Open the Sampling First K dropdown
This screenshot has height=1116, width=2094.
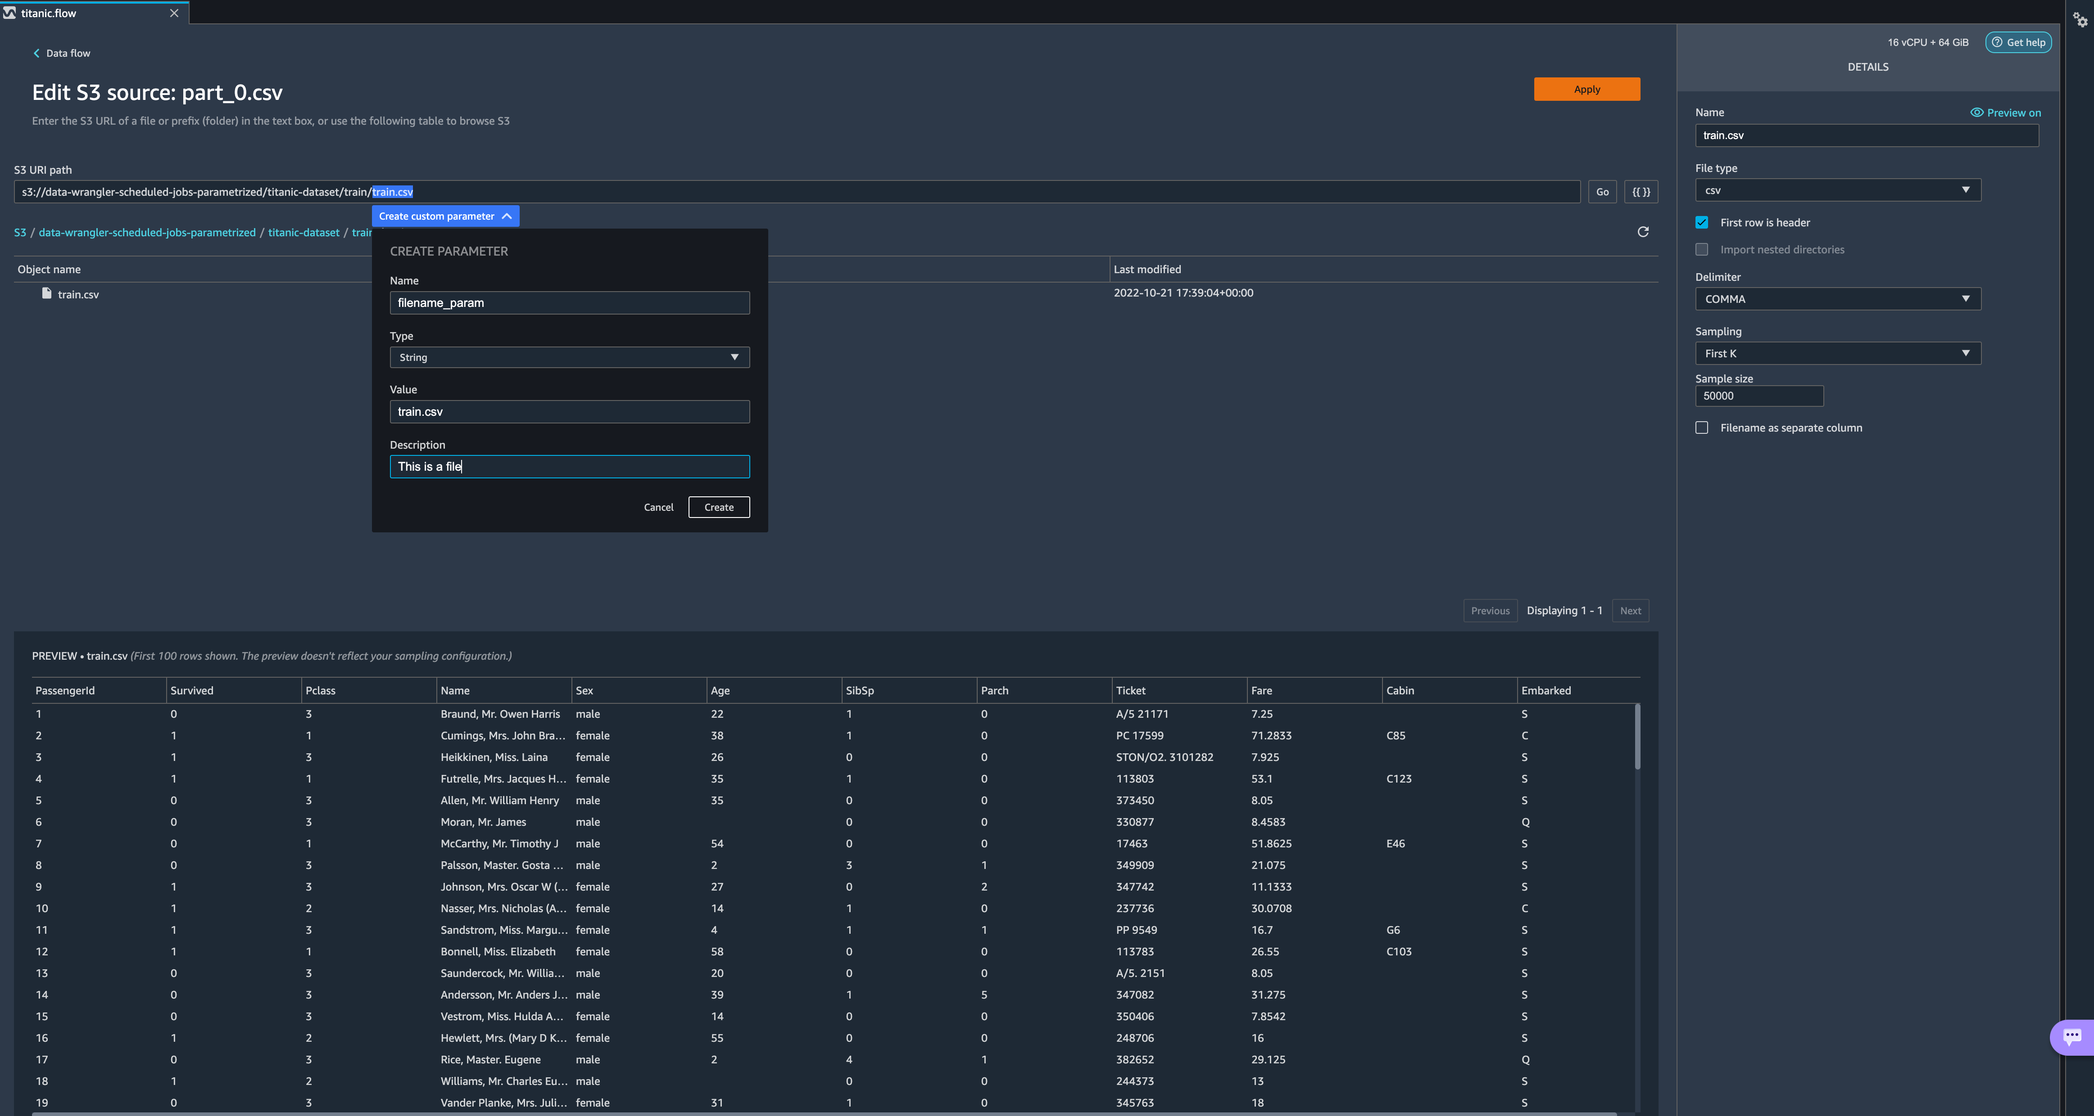(x=1837, y=353)
